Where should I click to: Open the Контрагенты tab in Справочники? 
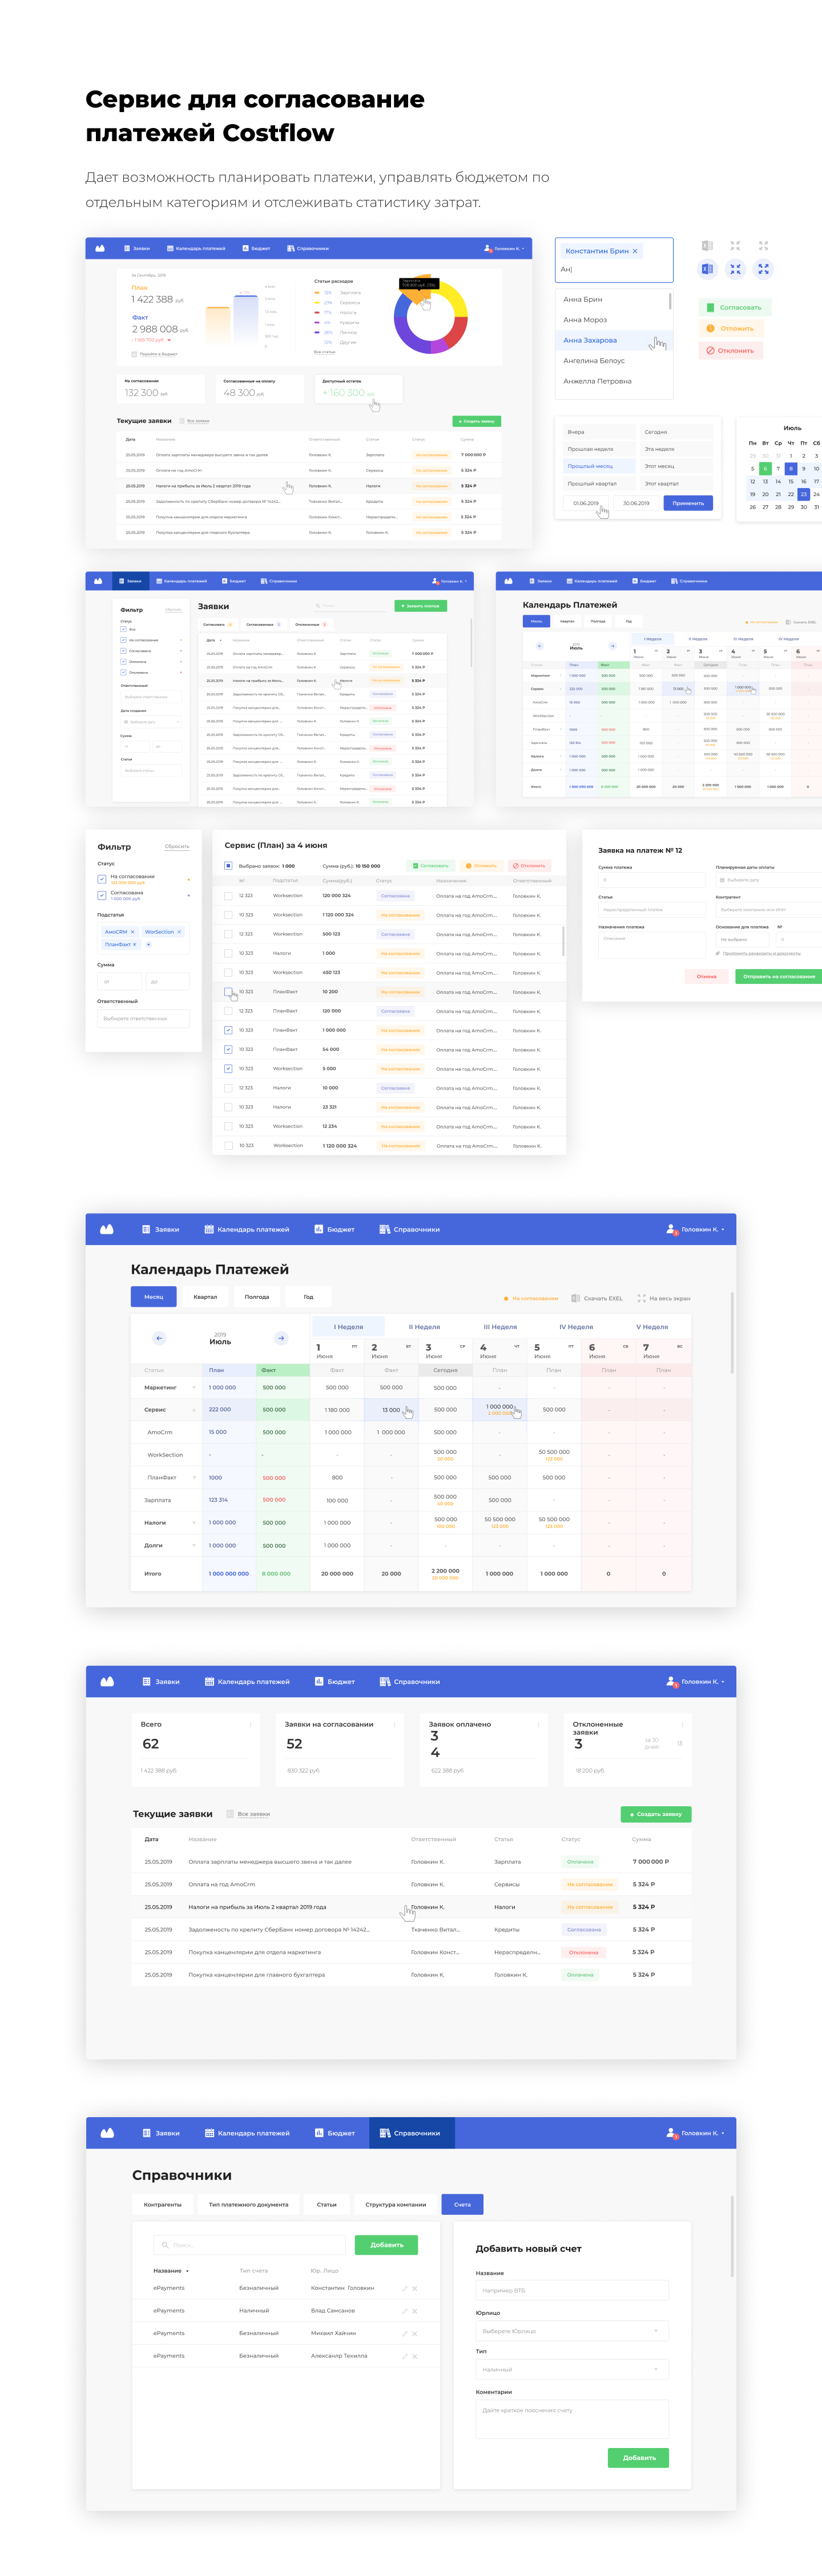pyautogui.click(x=163, y=2204)
